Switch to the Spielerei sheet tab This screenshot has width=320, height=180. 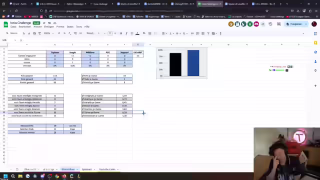[86, 169]
